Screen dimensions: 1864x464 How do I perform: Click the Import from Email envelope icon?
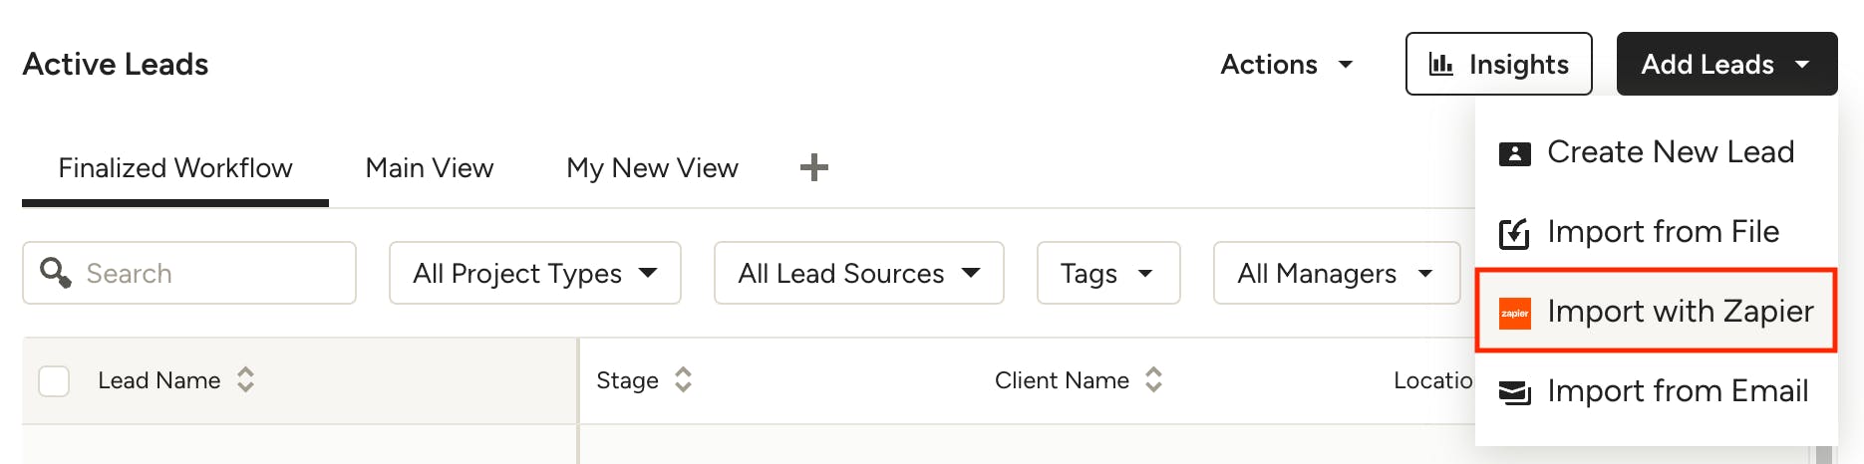(1514, 392)
